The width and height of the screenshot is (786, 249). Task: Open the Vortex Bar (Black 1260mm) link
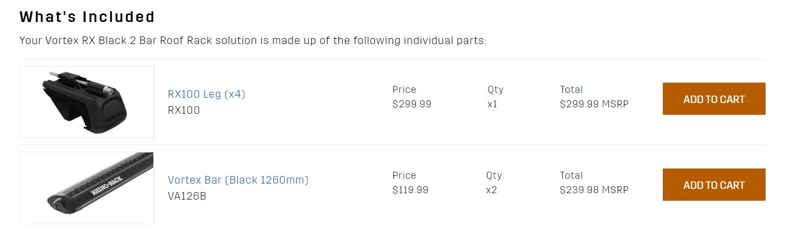[x=238, y=180]
